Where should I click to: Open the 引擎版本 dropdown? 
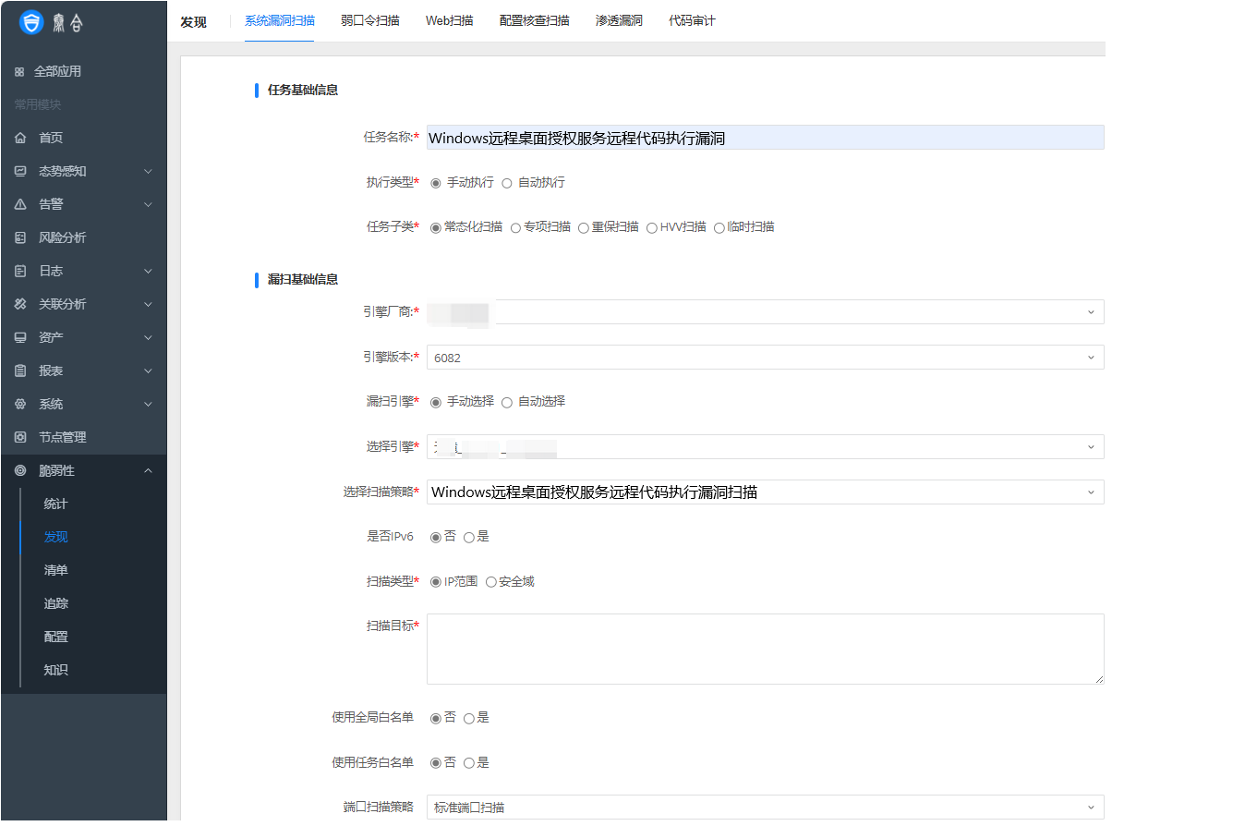[1090, 357]
